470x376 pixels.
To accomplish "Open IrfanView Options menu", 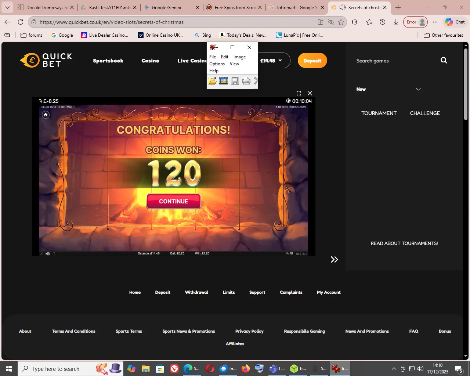I will click(x=217, y=64).
